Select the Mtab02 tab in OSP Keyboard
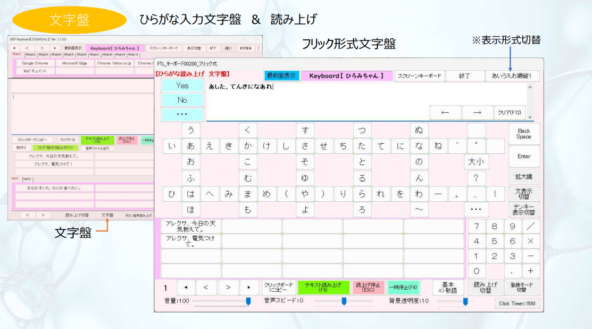592x329 pixels. click(x=30, y=54)
